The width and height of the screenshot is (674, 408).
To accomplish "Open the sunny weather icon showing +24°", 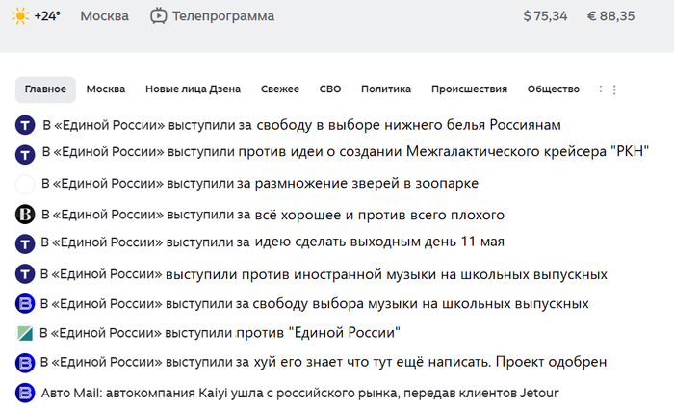I will (20, 16).
